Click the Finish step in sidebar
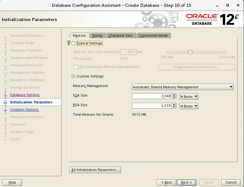Viewport: 244px width, 187px height. pyautogui.click(x=15, y=139)
